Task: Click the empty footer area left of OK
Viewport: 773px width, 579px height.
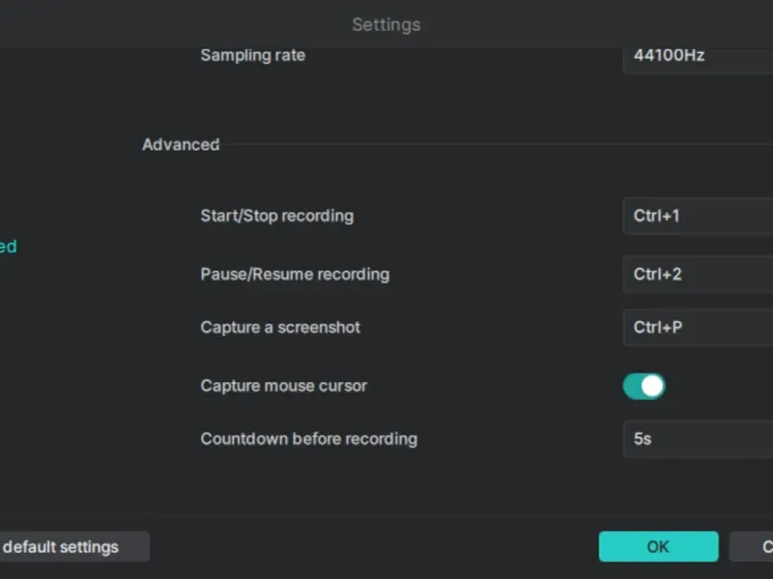Action: [x=377, y=547]
